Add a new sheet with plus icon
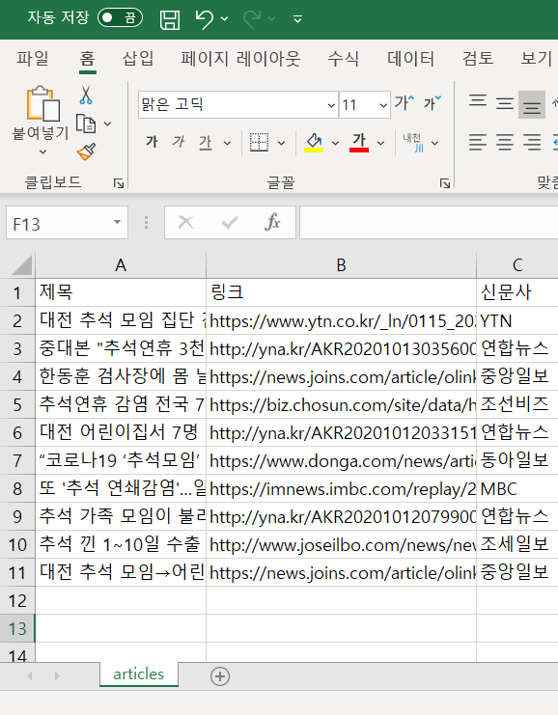The height and width of the screenshot is (715, 558). coord(219,676)
